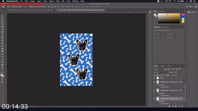The height and width of the screenshot is (111, 198).
Task: Toggle the layer filter on/off switch
Action: [x=179, y=69]
